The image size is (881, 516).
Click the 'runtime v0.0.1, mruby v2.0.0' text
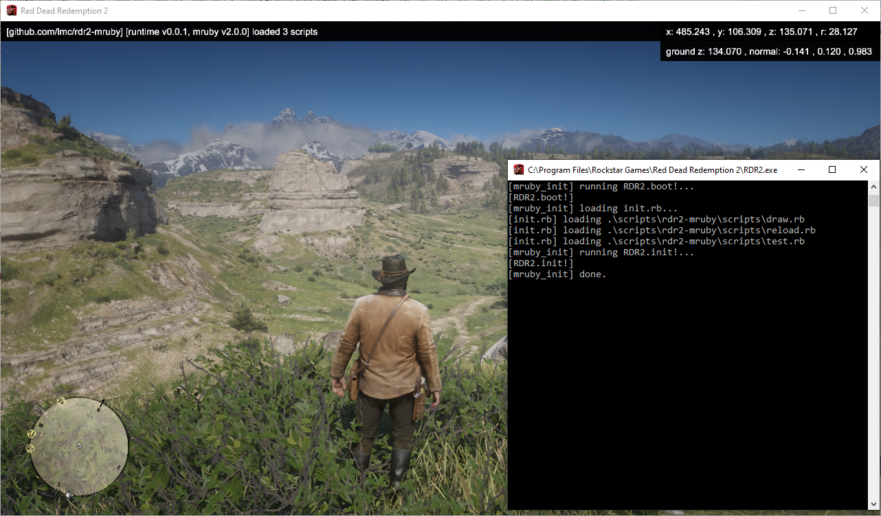point(188,32)
